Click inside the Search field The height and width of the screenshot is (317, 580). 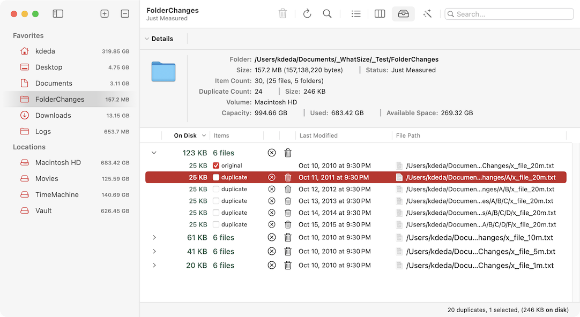(509, 14)
